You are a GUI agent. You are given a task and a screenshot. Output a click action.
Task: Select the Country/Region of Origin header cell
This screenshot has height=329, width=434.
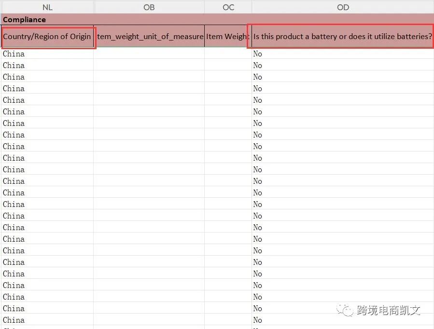tap(47, 37)
